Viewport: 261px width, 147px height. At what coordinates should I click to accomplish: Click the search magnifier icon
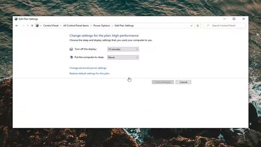tap(208, 25)
